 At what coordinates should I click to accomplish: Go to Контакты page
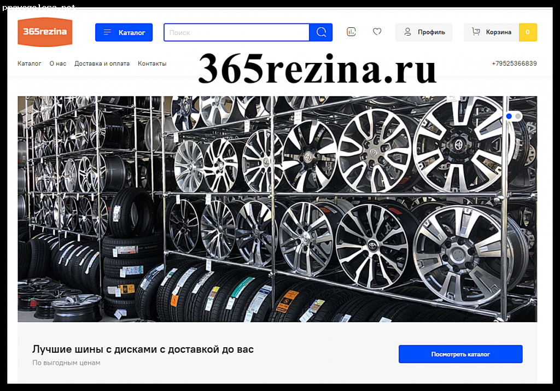point(152,63)
